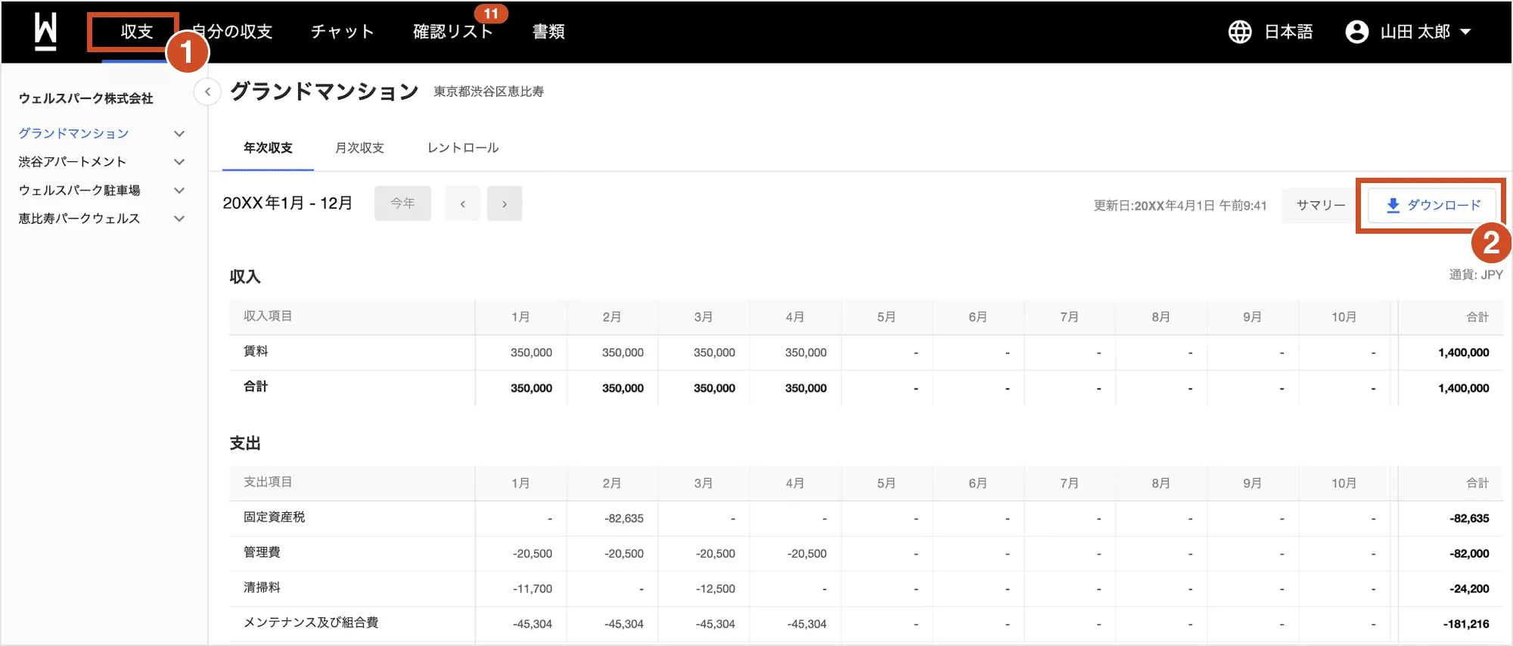Open 書類 in the top navigation
1513x646 pixels.
tap(548, 32)
